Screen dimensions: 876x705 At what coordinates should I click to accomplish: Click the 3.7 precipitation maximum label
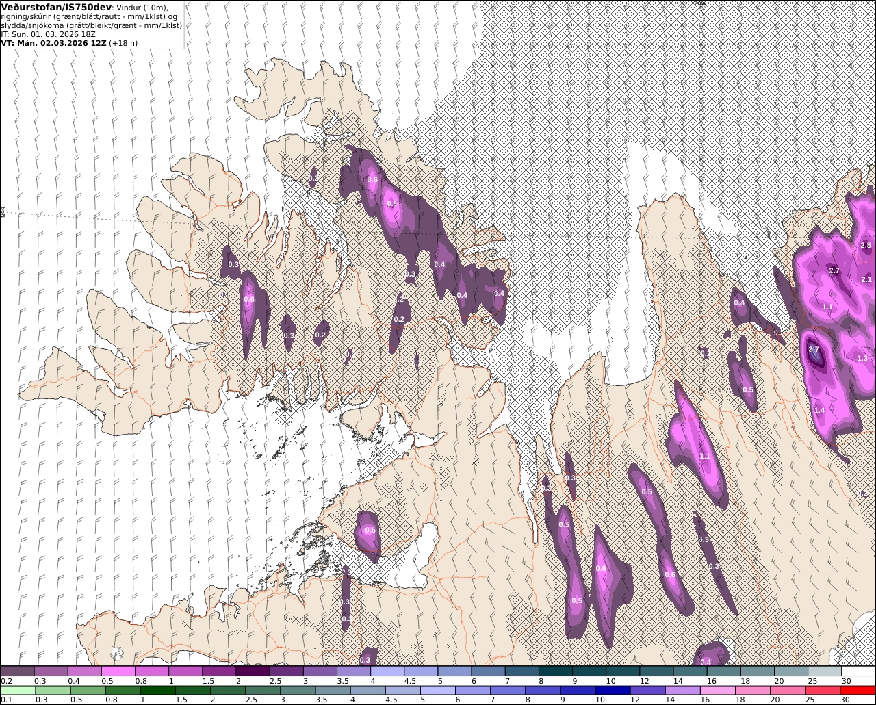814,350
